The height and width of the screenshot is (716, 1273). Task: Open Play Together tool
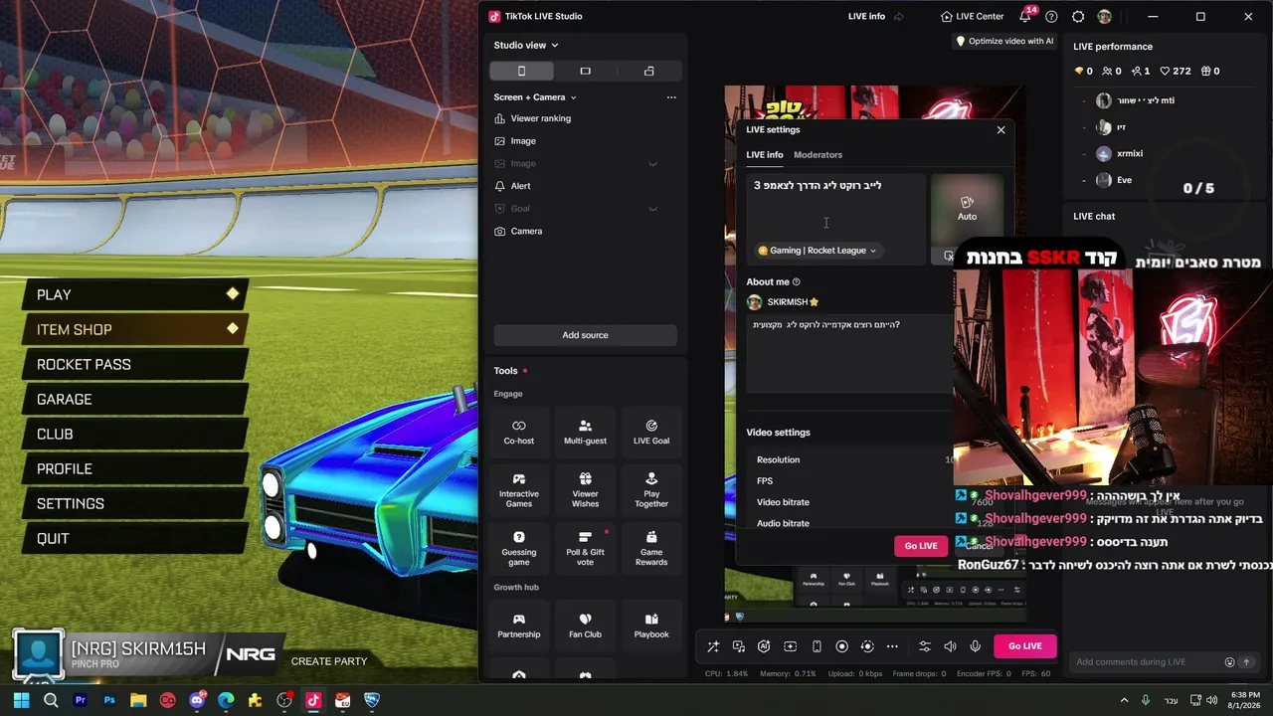click(651, 491)
